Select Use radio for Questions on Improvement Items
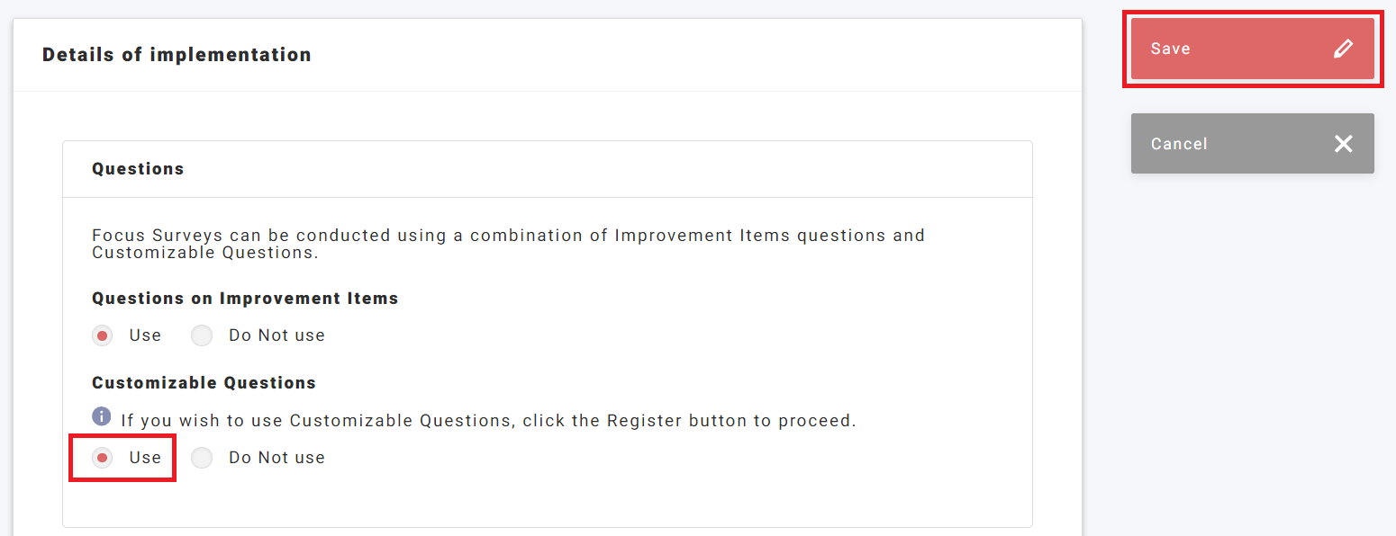Viewport: 1396px width, 536px height. 103,335
